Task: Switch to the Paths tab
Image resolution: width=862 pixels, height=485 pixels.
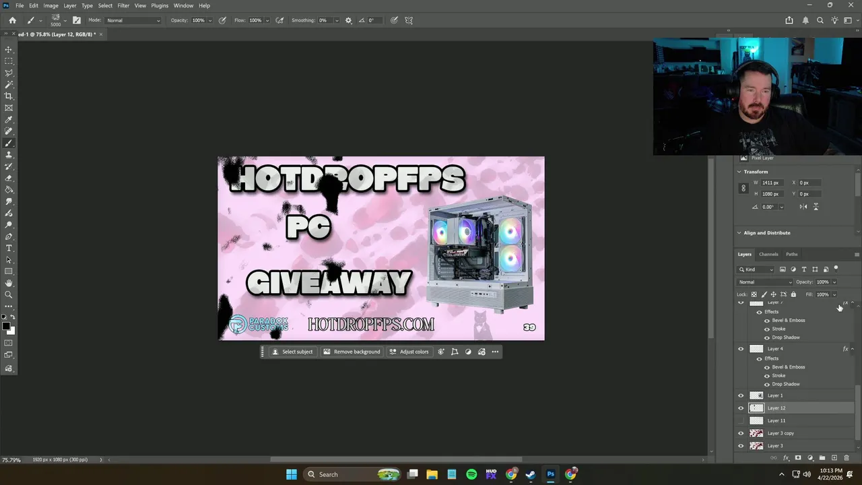Action: [792, 254]
